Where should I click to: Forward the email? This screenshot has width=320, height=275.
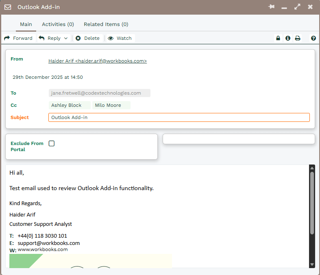pyautogui.click(x=18, y=38)
